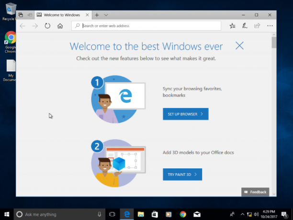Select the My Documents desktop icon

coord(10,70)
